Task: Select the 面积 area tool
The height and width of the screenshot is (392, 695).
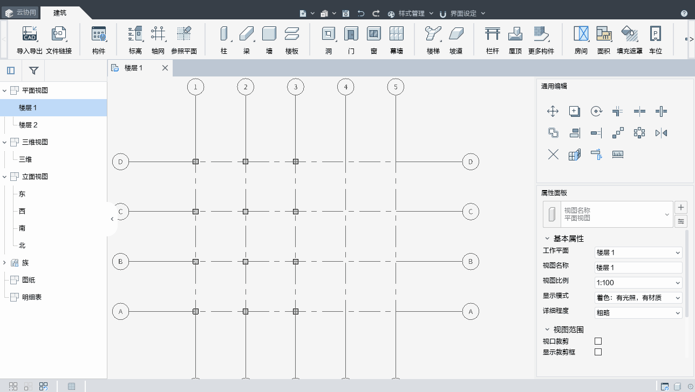Action: coord(604,39)
